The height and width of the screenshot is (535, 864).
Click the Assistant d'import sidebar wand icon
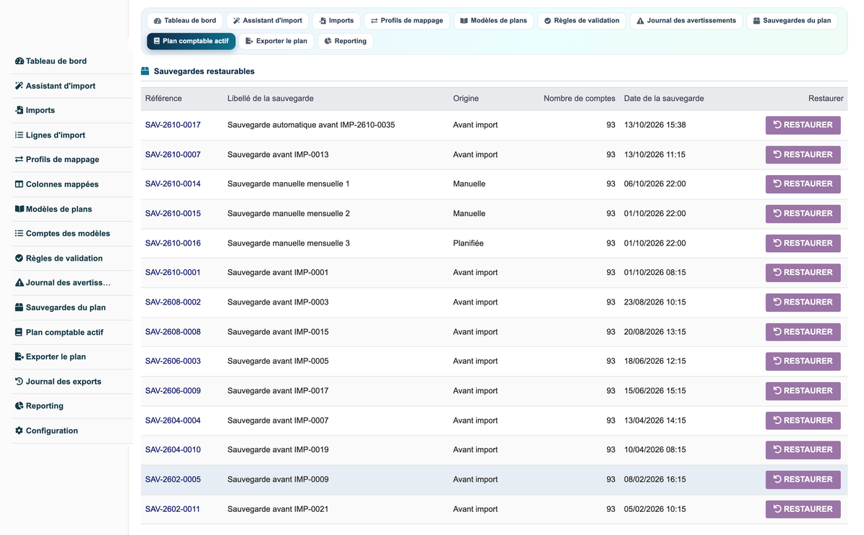[19, 86]
